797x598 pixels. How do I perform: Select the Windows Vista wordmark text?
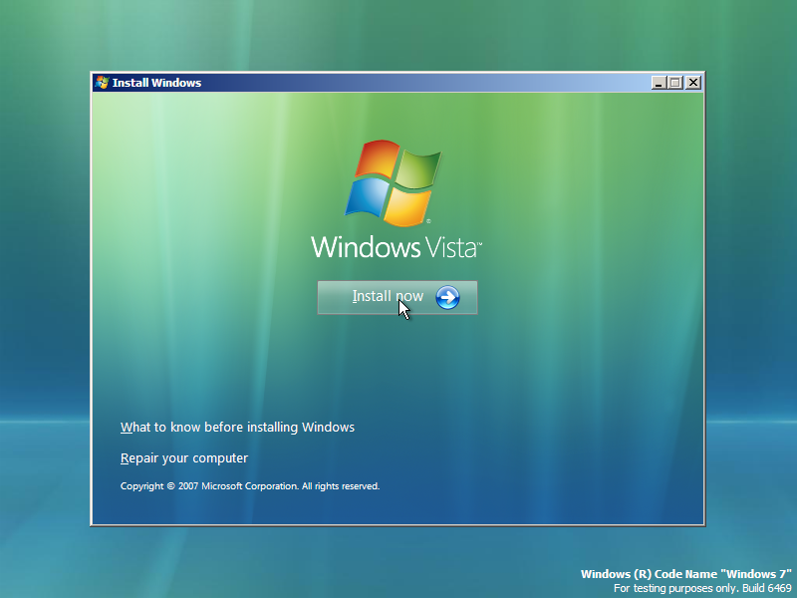394,245
